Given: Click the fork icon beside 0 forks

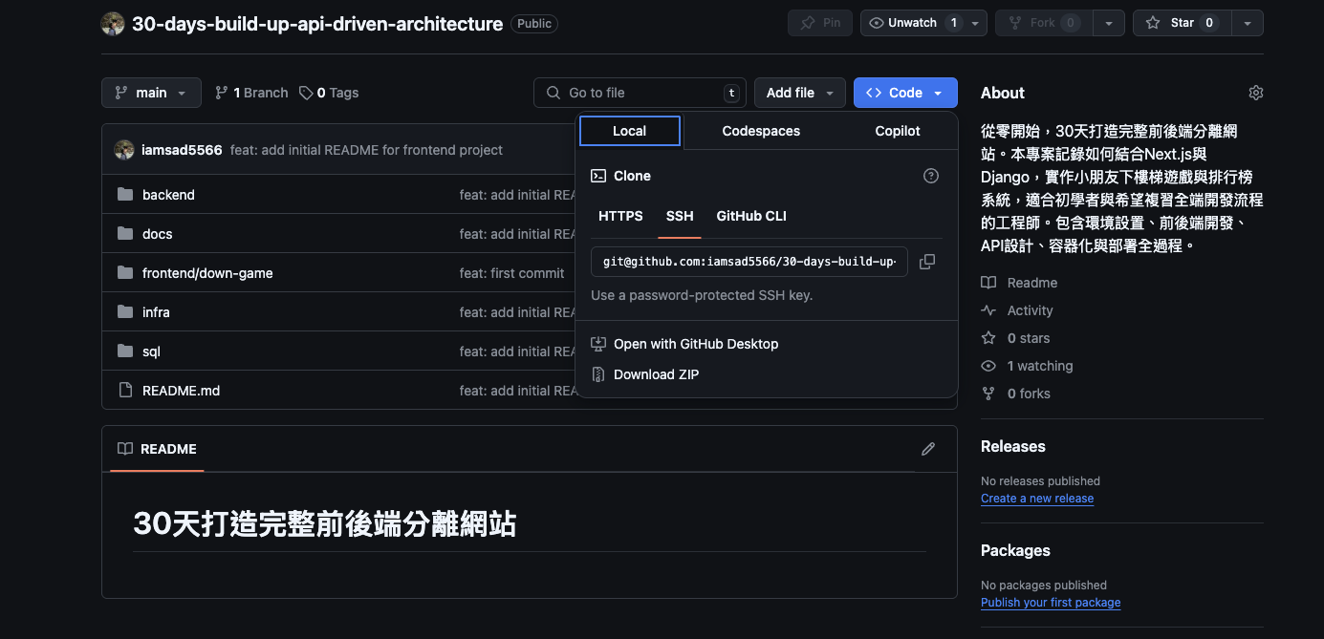Looking at the screenshot, I should pos(988,394).
